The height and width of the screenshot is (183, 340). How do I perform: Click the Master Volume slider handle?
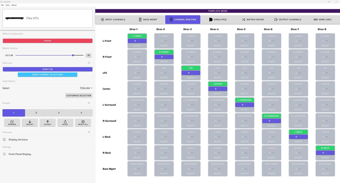(73, 55)
